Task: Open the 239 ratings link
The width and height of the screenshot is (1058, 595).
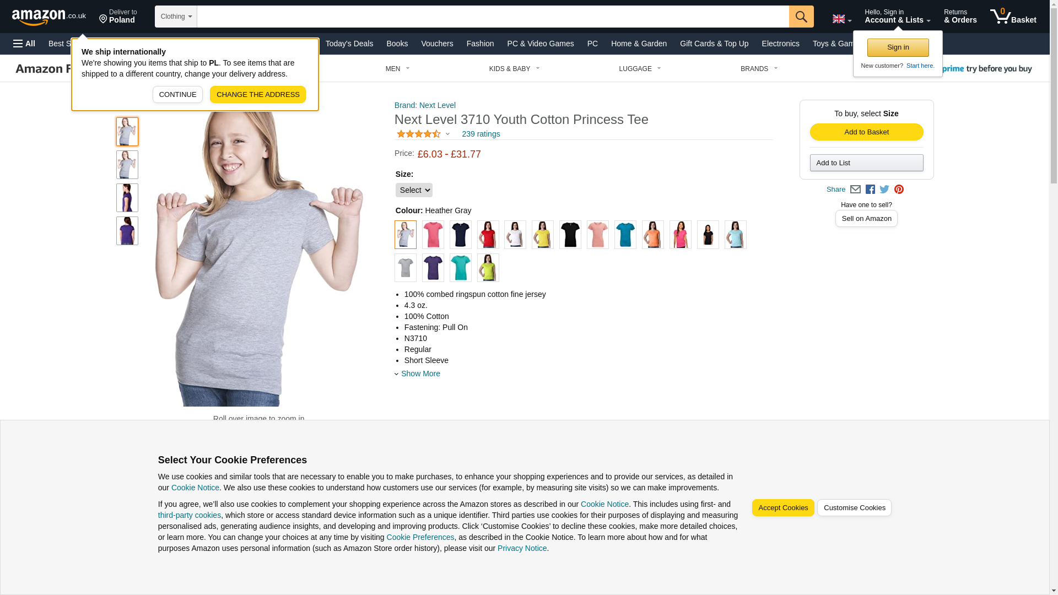Action: [481, 134]
